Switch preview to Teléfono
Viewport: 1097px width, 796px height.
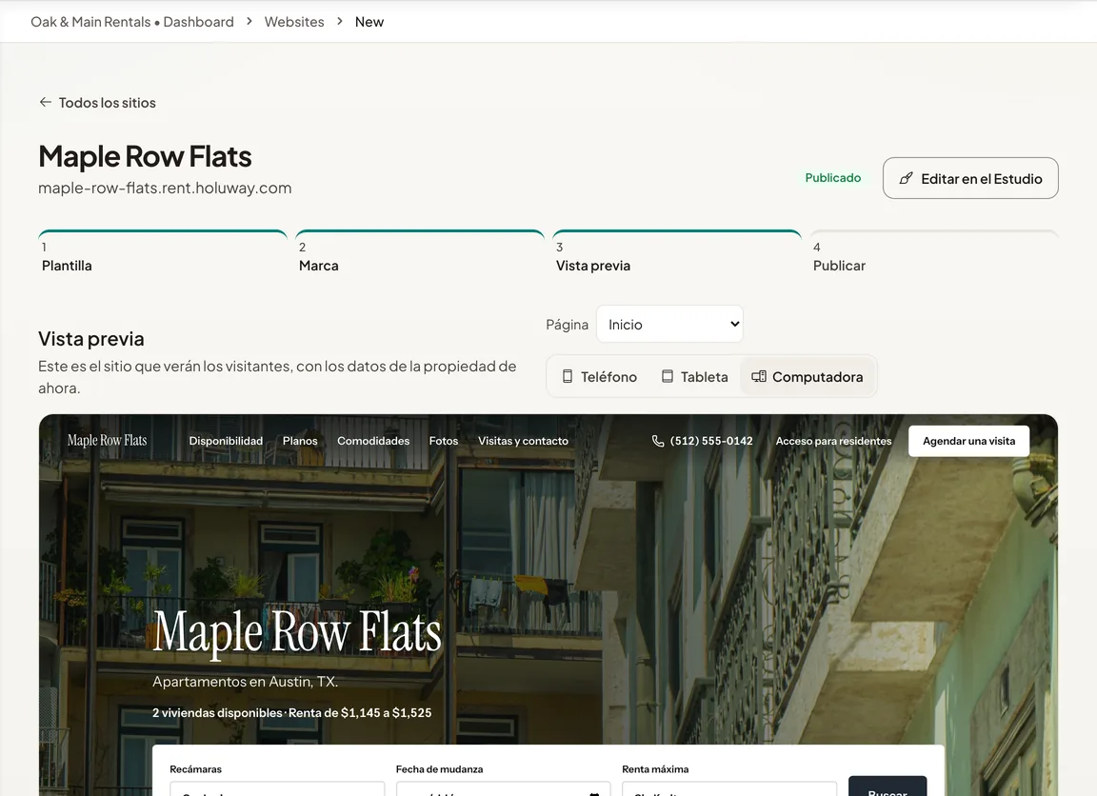point(600,376)
